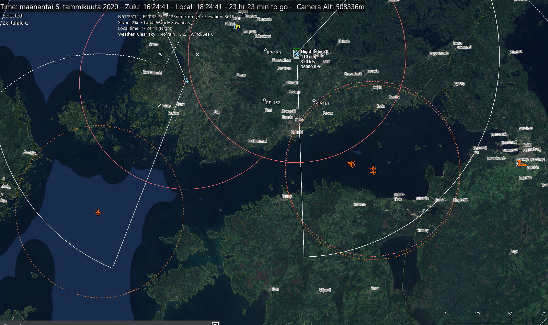Click the blue facility icon near Pirkkala
Image resolution: width=548 pixels, height=325 pixels.
(235, 27)
